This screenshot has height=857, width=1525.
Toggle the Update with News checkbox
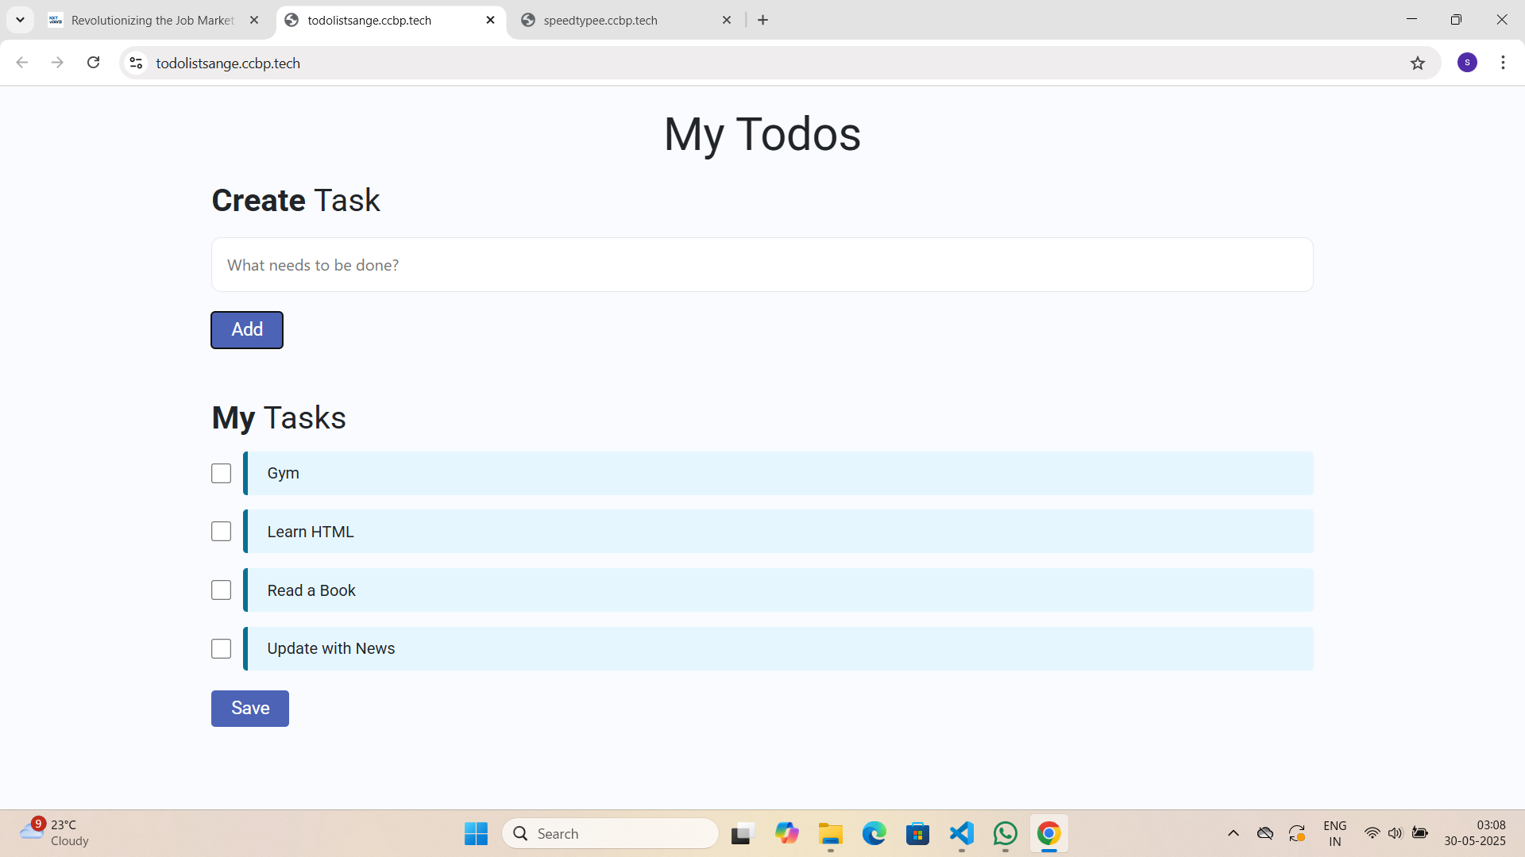(221, 649)
